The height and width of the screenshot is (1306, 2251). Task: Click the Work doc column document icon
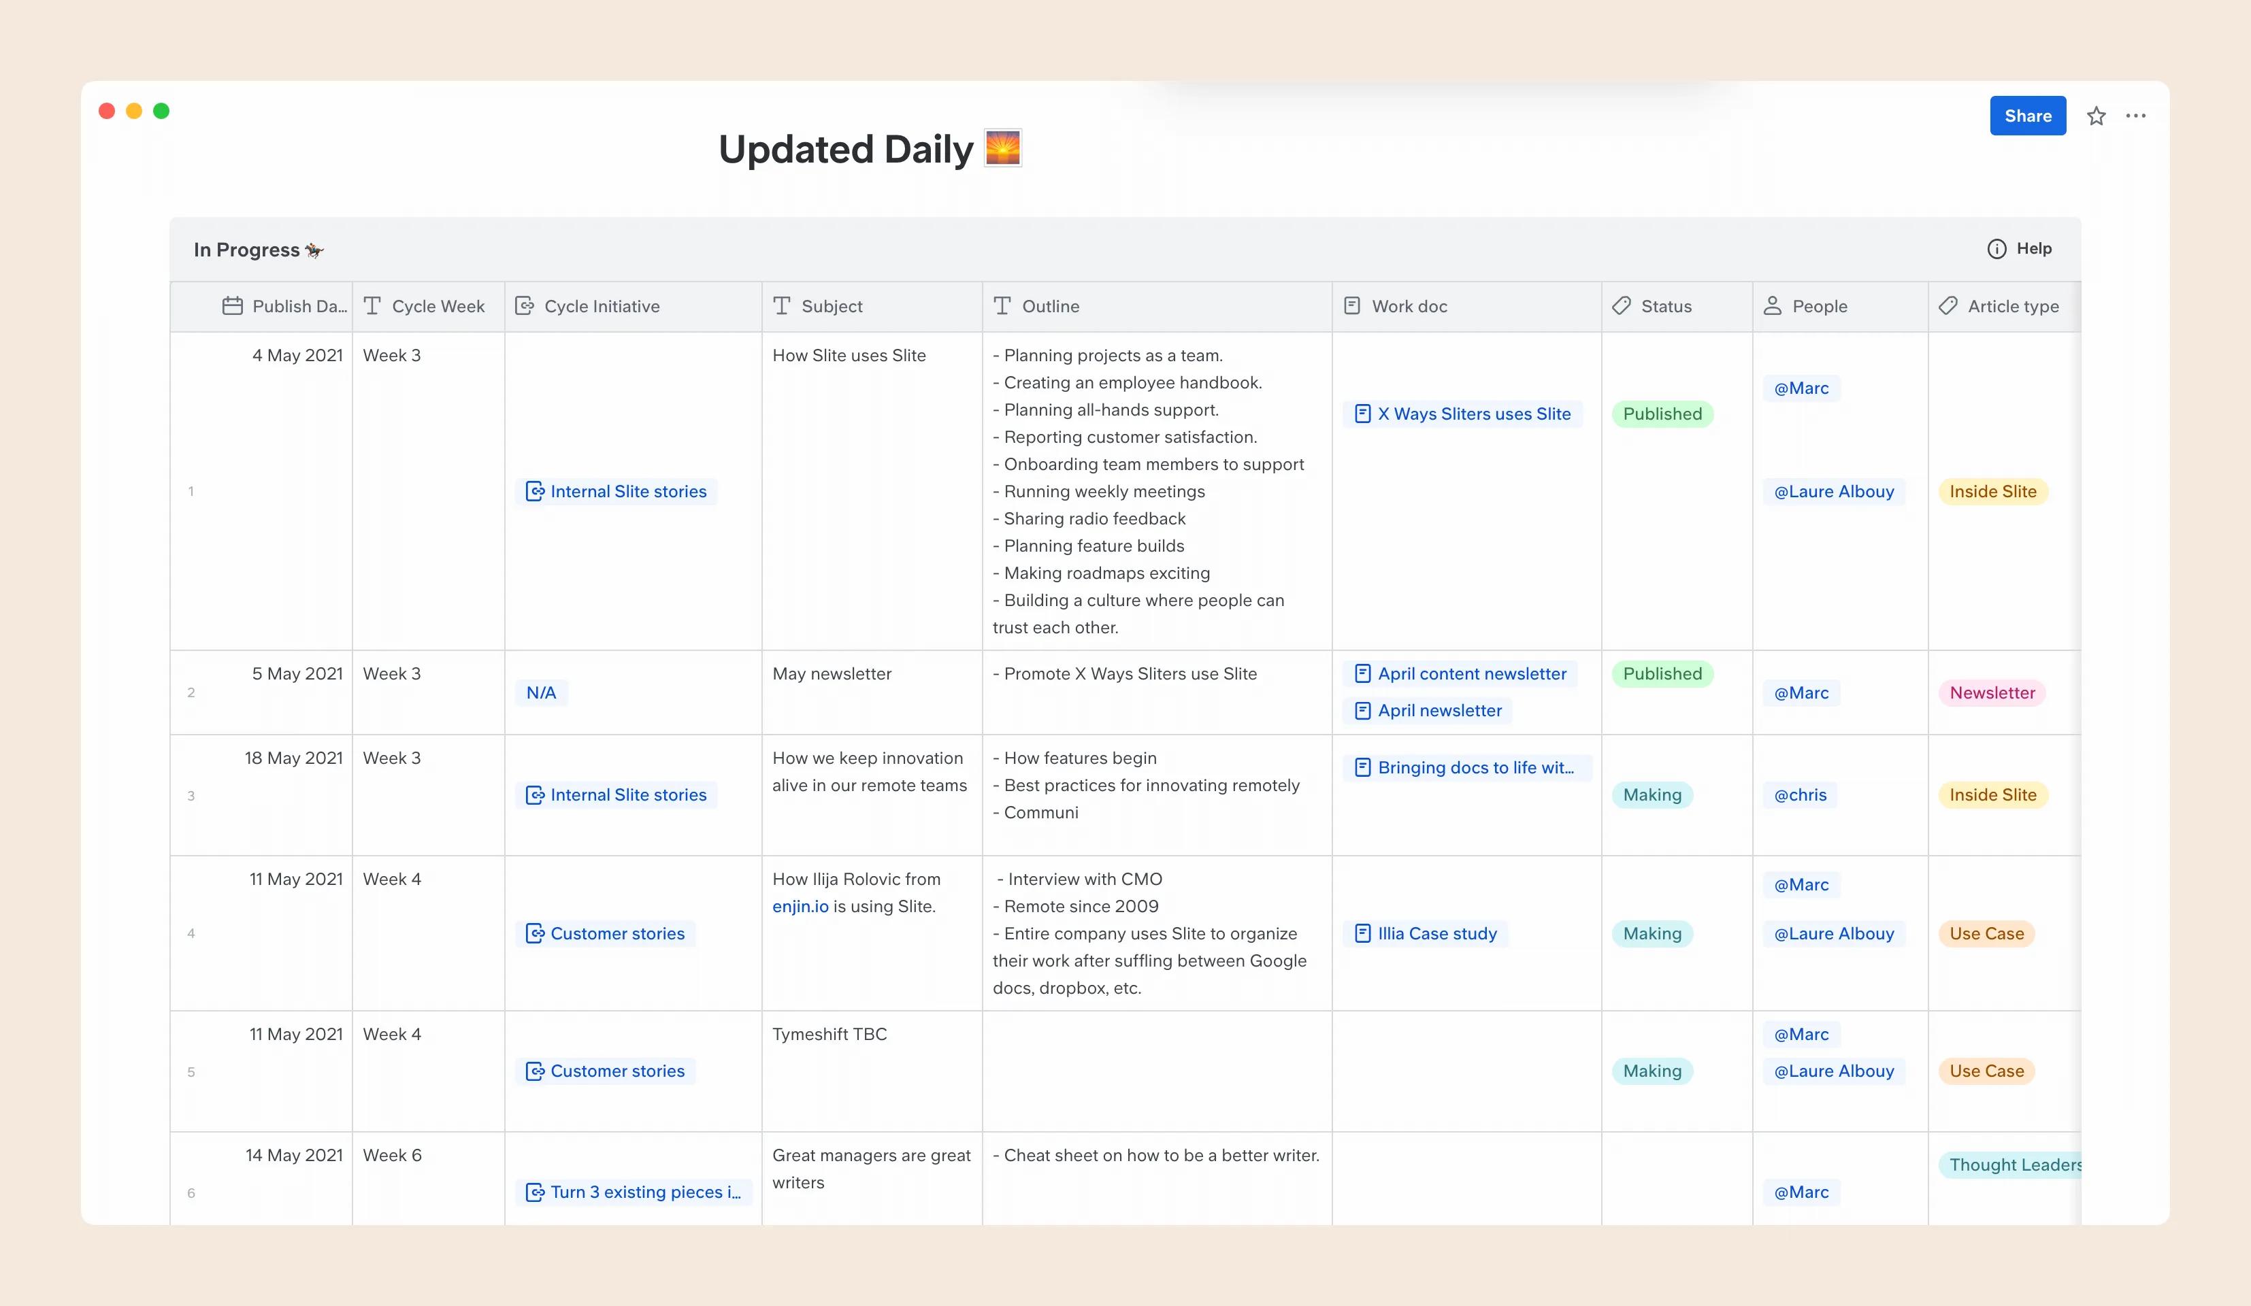coord(1352,306)
